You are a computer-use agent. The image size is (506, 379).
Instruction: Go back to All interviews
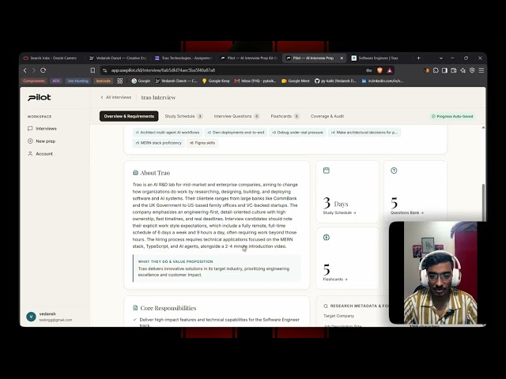[x=116, y=97]
